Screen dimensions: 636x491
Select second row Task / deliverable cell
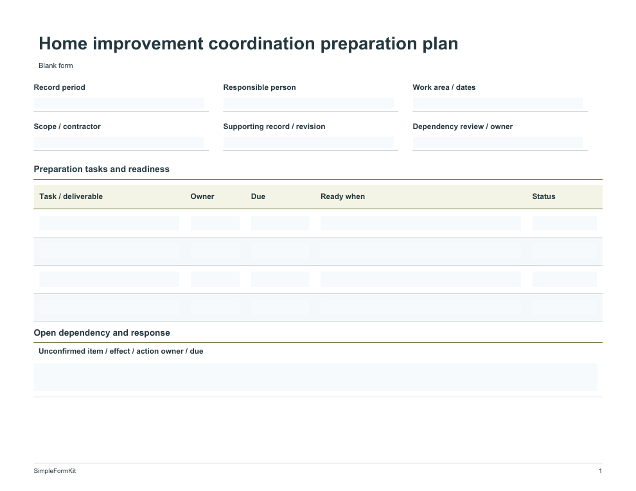click(x=109, y=251)
